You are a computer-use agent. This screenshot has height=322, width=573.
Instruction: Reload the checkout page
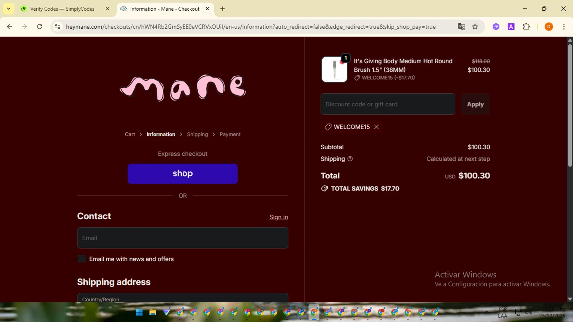pos(40,27)
